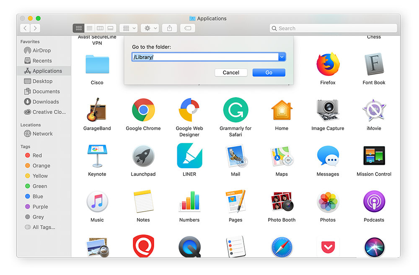Switch to column view
The height and width of the screenshot is (275, 419).
pos(100,28)
